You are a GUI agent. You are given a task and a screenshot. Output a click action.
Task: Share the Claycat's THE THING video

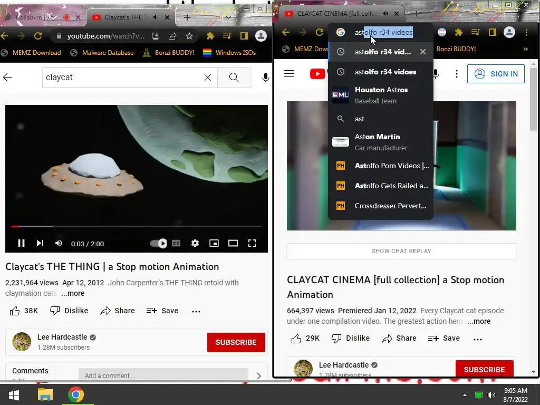pyautogui.click(x=118, y=311)
